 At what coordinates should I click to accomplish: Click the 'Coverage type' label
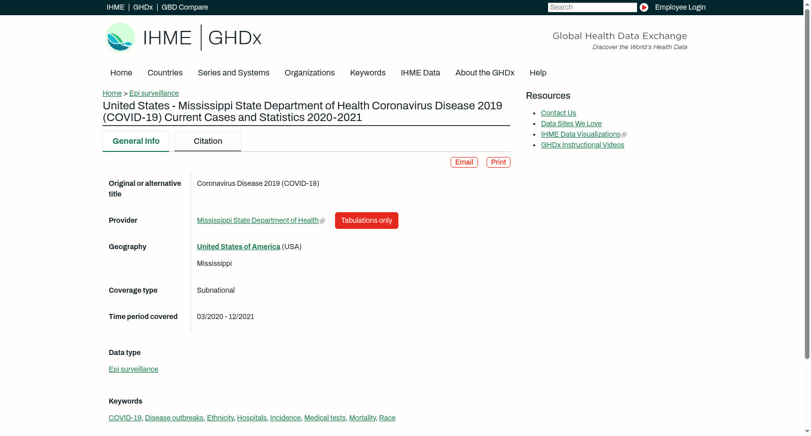[133, 290]
